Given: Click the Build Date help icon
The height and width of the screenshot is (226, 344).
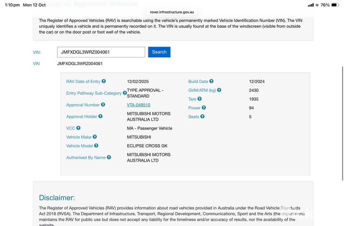Looking at the screenshot, I should [x=211, y=81].
